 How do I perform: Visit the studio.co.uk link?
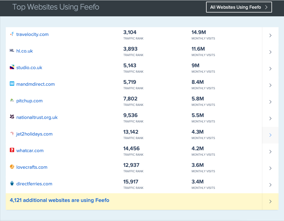click(x=29, y=68)
